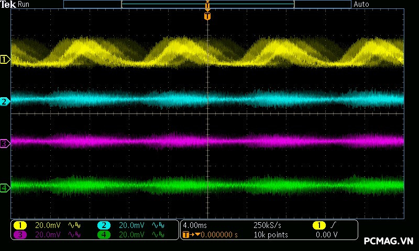The height and width of the screenshot is (251, 419).
Task: Click channel 1 bandwidth limit icon
Action: [74, 225]
